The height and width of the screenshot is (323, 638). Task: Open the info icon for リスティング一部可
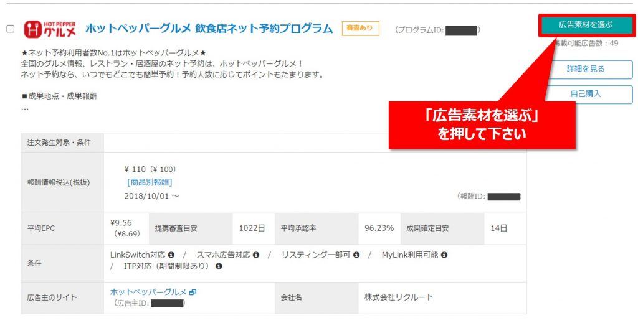[x=355, y=255]
